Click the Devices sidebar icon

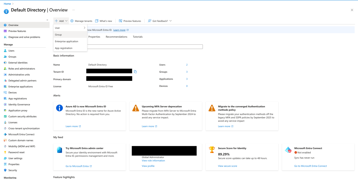[x=5, y=93]
